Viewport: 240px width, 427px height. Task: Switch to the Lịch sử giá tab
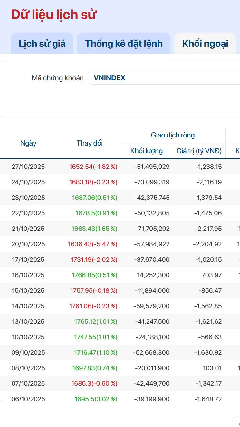[x=42, y=44]
